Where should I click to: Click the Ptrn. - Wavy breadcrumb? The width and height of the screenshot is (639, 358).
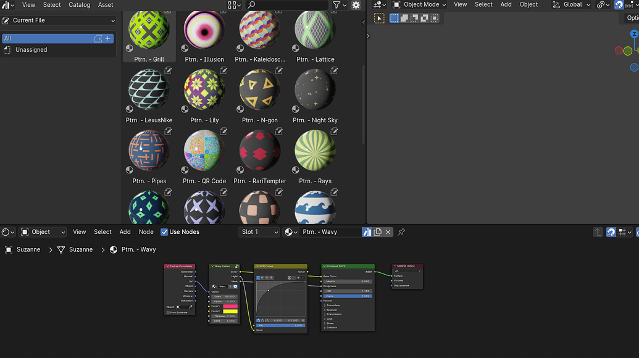pyautogui.click(x=133, y=249)
